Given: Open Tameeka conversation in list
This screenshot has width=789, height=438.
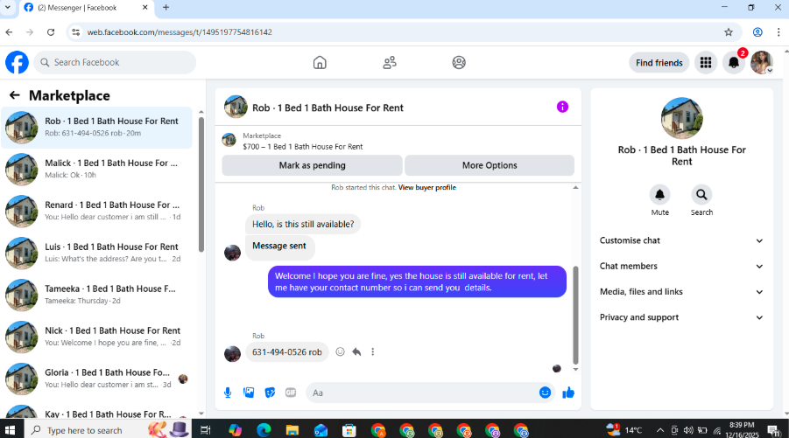Looking at the screenshot, I should (96, 295).
